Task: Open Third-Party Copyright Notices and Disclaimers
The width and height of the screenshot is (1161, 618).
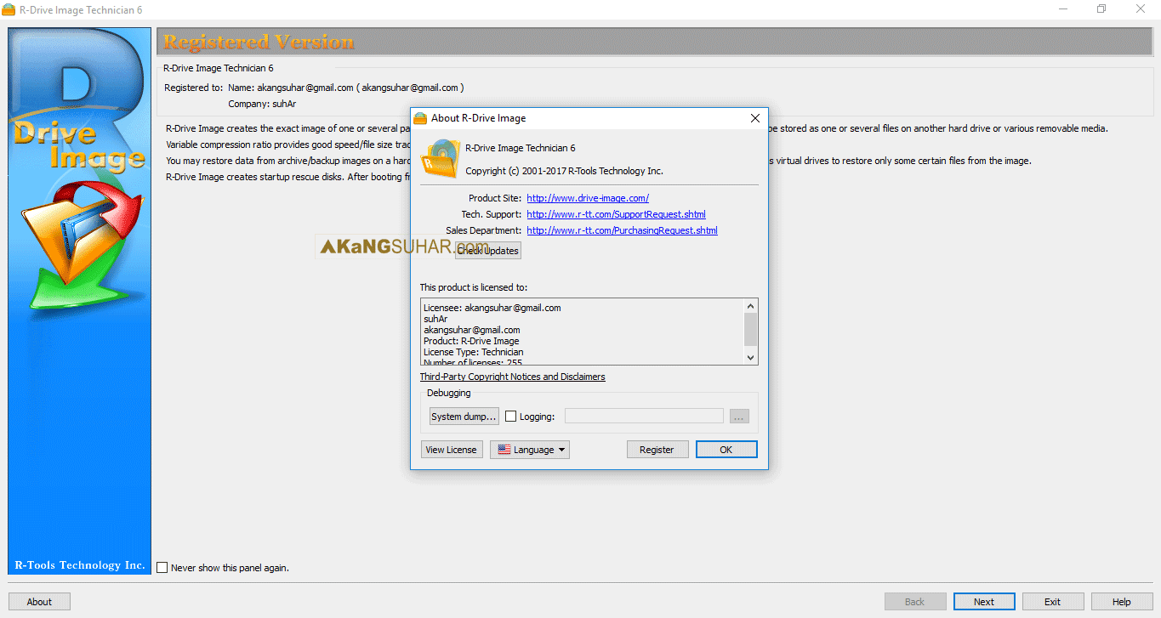Action: 512,376
